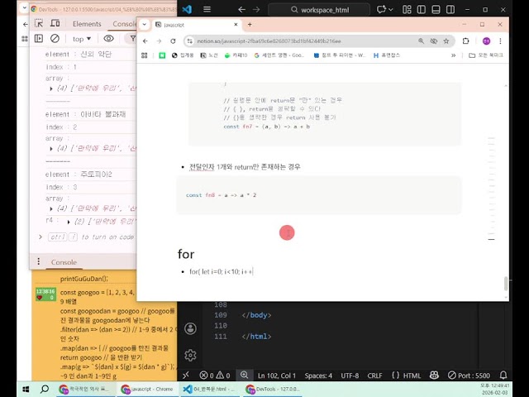Viewport: 529px width, 397px height.
Task: Bookmark this page with the star icon
Action: (446, 41)
